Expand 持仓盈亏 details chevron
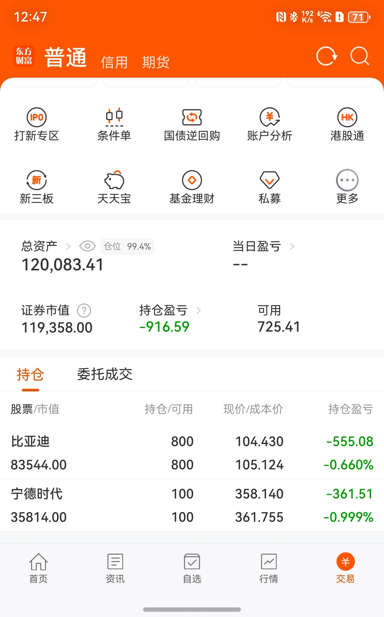This screenshot has width=384, height=617. pyautogui.click(x=199, y=311)
